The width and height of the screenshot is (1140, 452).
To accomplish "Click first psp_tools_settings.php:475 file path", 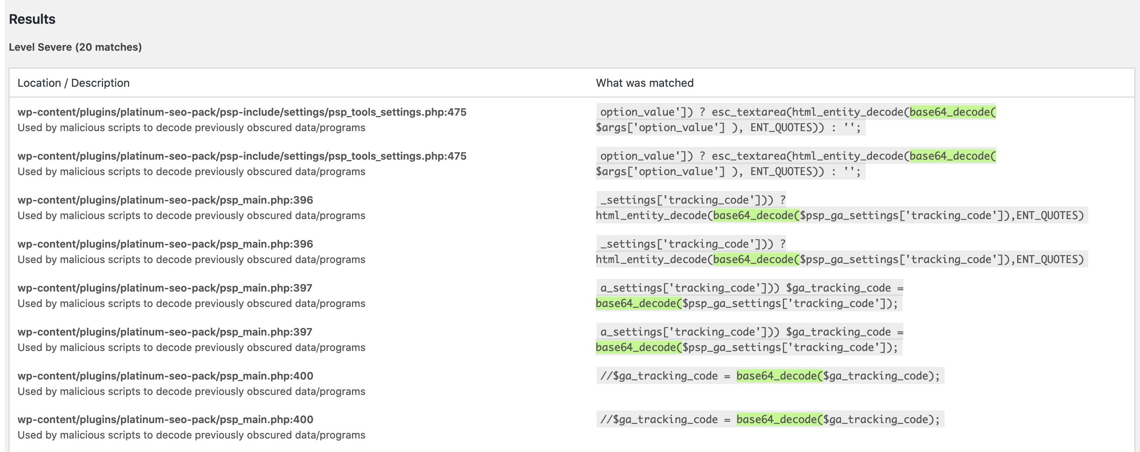I will pos(242,112).
